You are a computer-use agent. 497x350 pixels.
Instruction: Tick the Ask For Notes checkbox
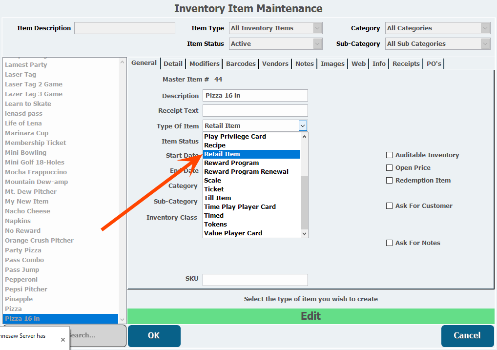tap(389, 243)
